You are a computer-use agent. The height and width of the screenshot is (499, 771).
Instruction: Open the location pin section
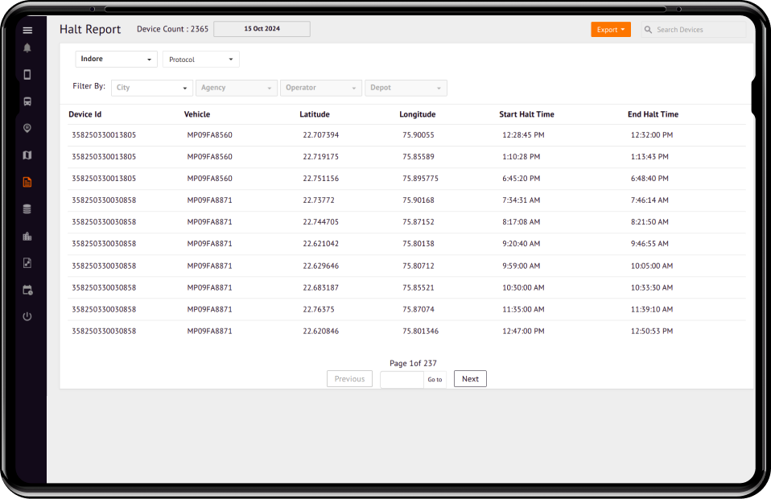27,129
